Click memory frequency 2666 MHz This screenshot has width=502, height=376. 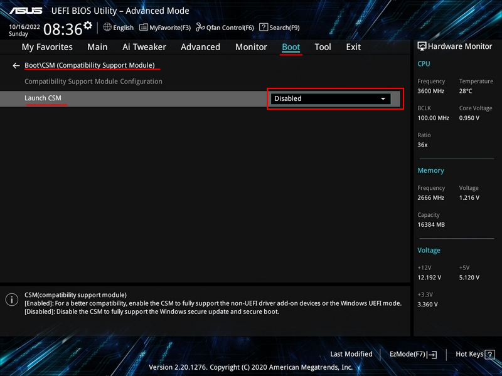click(430, 198)
